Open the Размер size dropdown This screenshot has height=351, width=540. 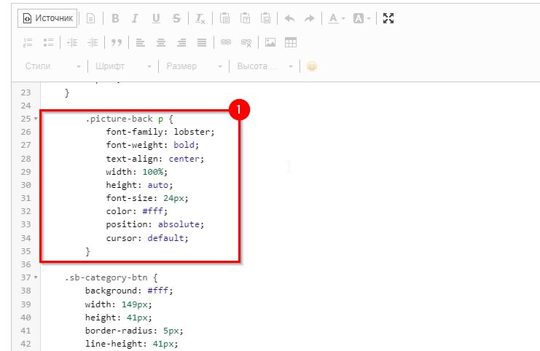coord(195,66)
